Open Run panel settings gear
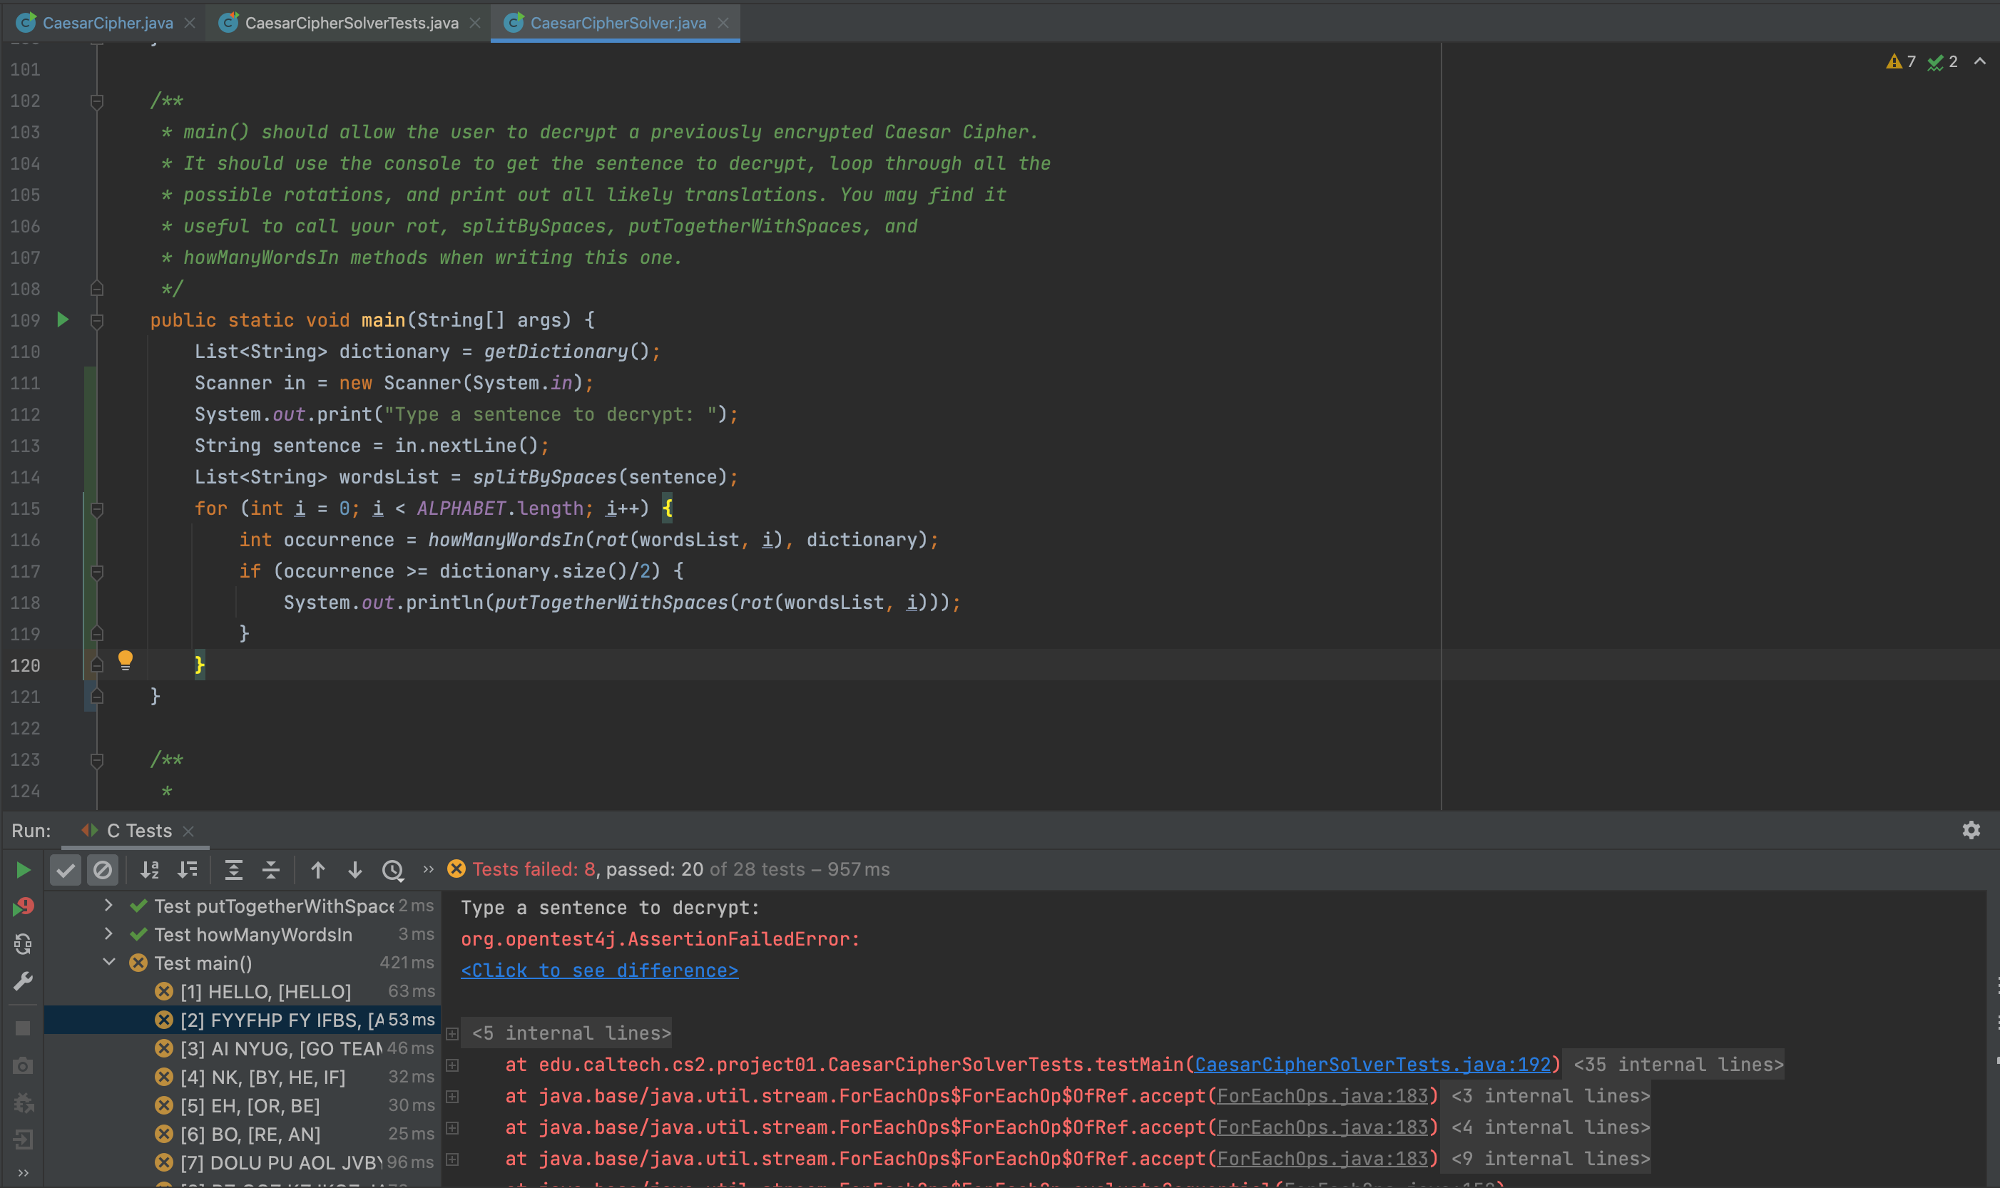2000x1188 pixels. (x=1970, y=830)
